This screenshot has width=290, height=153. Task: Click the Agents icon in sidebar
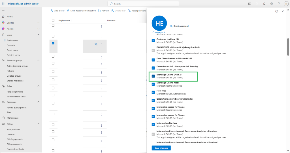tap(3, 29)
